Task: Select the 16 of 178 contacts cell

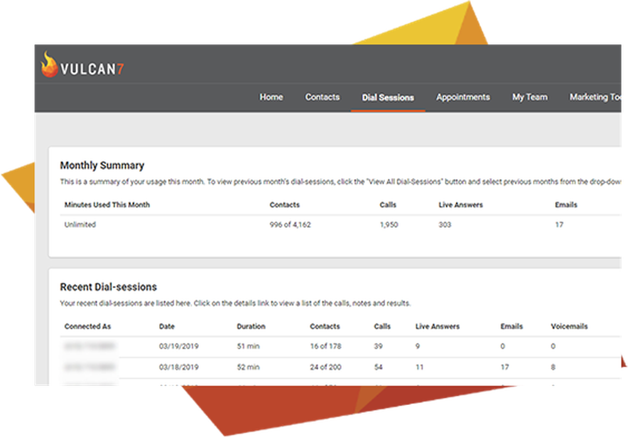Action: click(x=325, y=346)
